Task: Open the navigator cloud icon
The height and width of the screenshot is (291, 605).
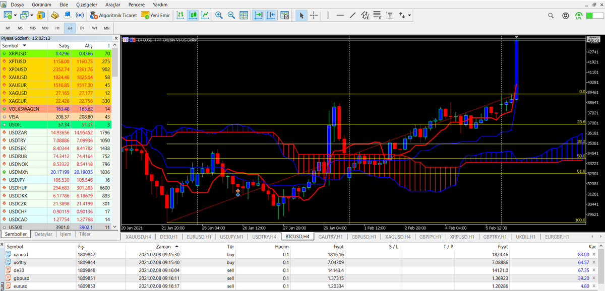Action: click(x=68, y=15)
